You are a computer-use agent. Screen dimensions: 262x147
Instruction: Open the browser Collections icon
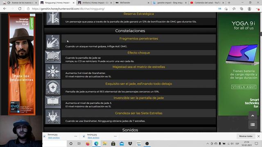tap(242, 9)
